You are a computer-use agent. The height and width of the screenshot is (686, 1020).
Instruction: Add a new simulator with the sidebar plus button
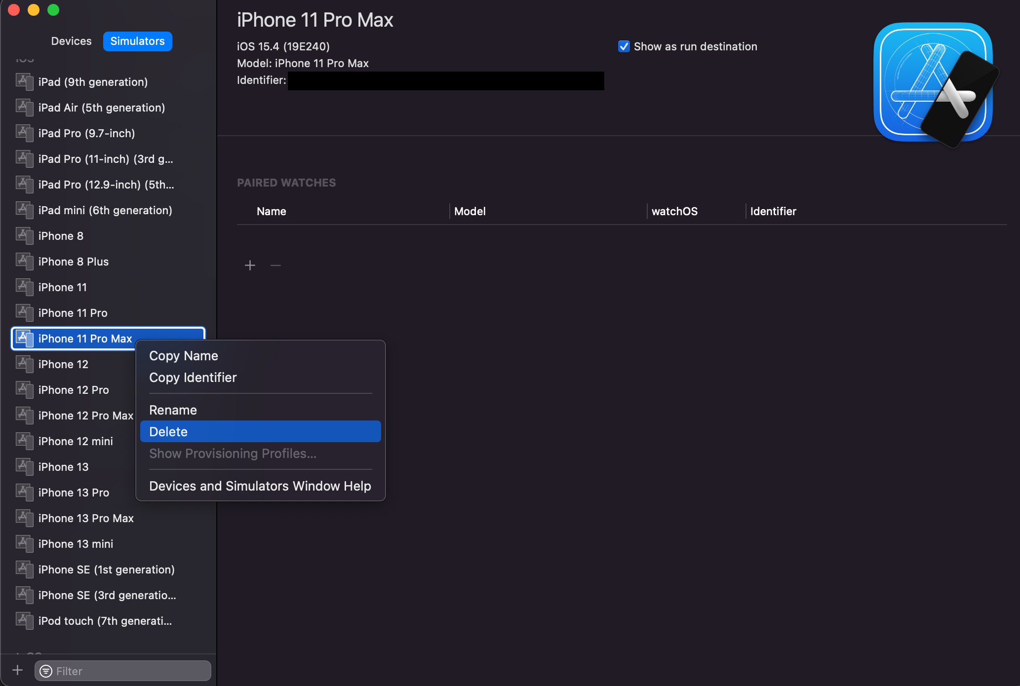point(18,670)
